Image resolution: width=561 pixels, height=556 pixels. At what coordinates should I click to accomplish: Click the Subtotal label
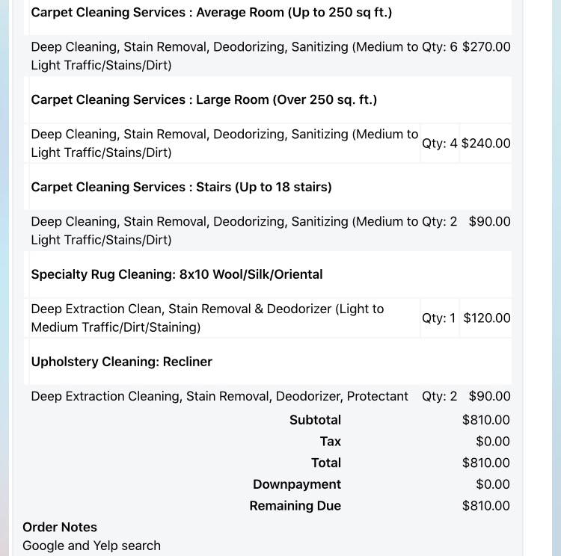coord(315,421)
